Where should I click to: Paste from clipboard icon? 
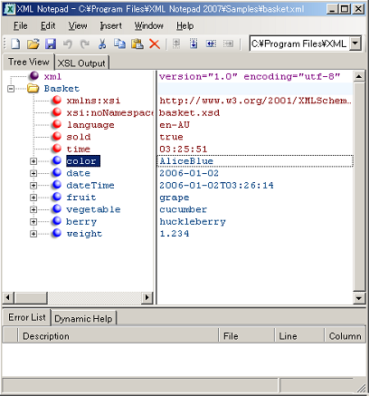[x=137, y=43]
